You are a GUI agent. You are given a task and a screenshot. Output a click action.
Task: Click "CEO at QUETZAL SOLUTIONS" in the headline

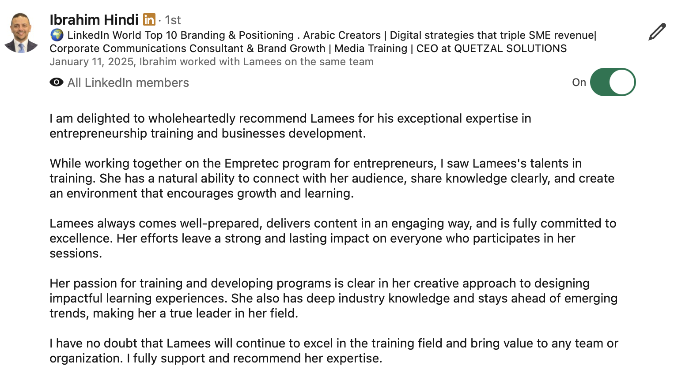(491, 49)
